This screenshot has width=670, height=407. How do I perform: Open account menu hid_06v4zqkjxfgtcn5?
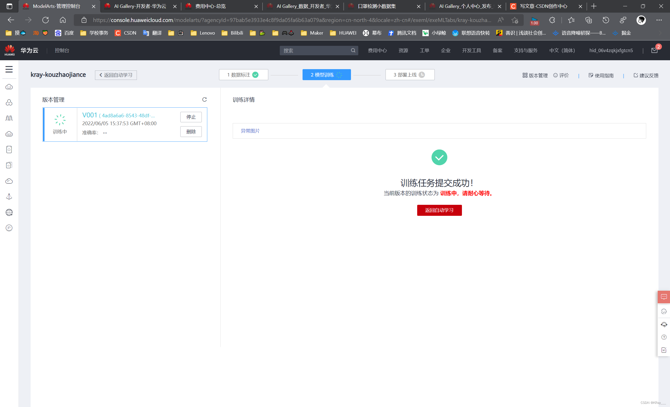click(611, 50)
